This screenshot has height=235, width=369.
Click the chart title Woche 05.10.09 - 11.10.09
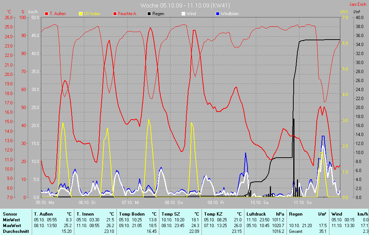pos(185,5)
